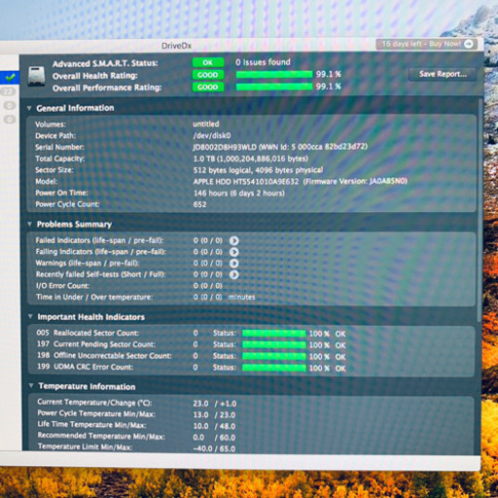Viewport: 498px width, 498px height.
Task: Click the device path '/dev/disk0'
Action: click(212, 135)
